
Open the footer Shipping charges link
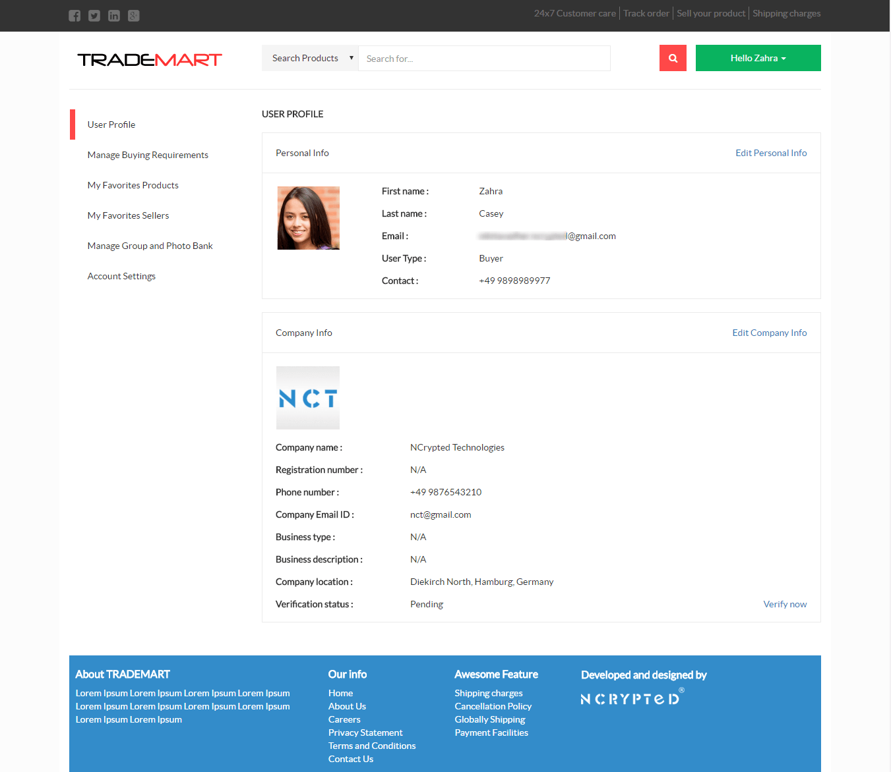click(489, 693)
